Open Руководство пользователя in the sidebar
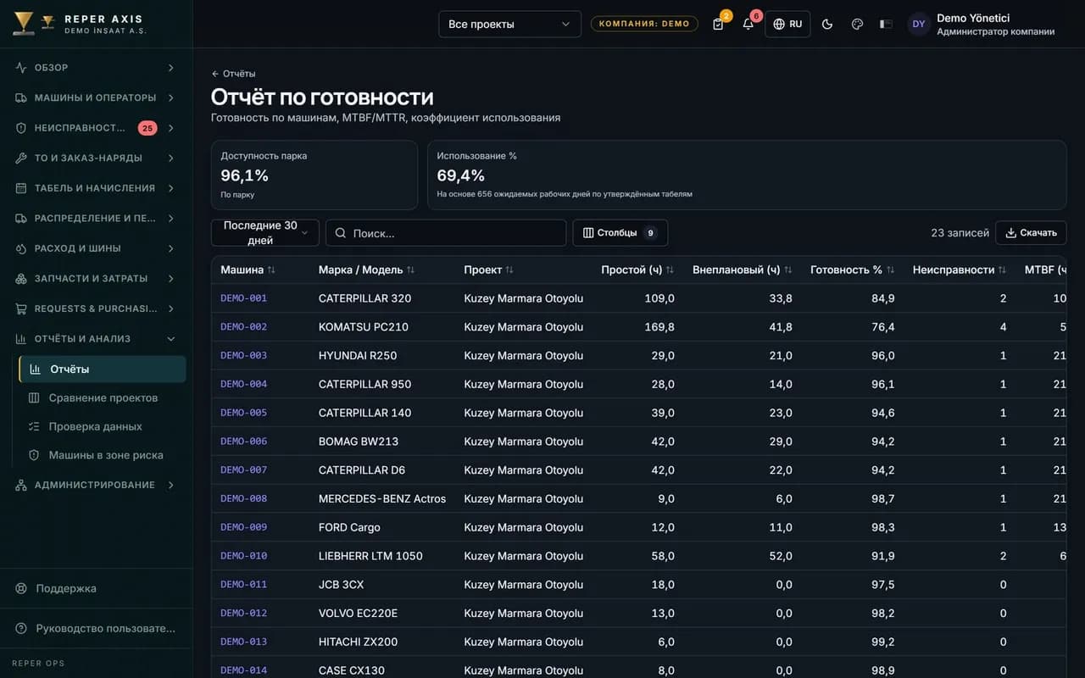 click(96, 628)
